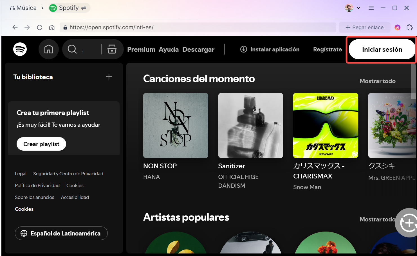This screenshot has width=417, height=256.
Task: Open the Premium menu item
Action: [141, 49]
